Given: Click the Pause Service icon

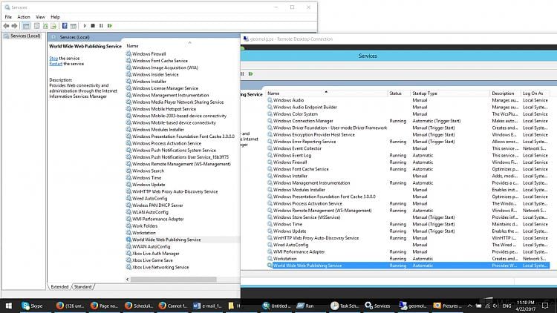Looking at the screenshot, I should [x=101, y=26].
